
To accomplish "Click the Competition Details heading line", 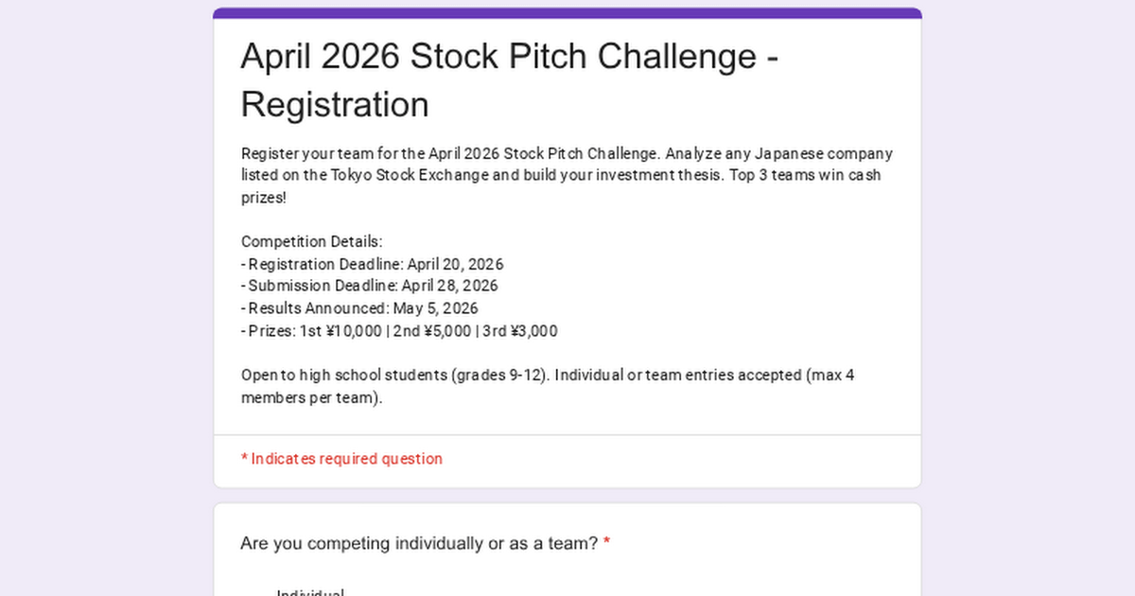I will (x=311, y=241).
